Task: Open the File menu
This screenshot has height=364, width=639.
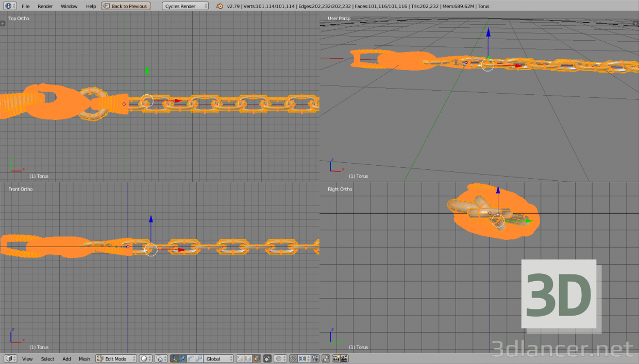Action: [x=25, y=6]
